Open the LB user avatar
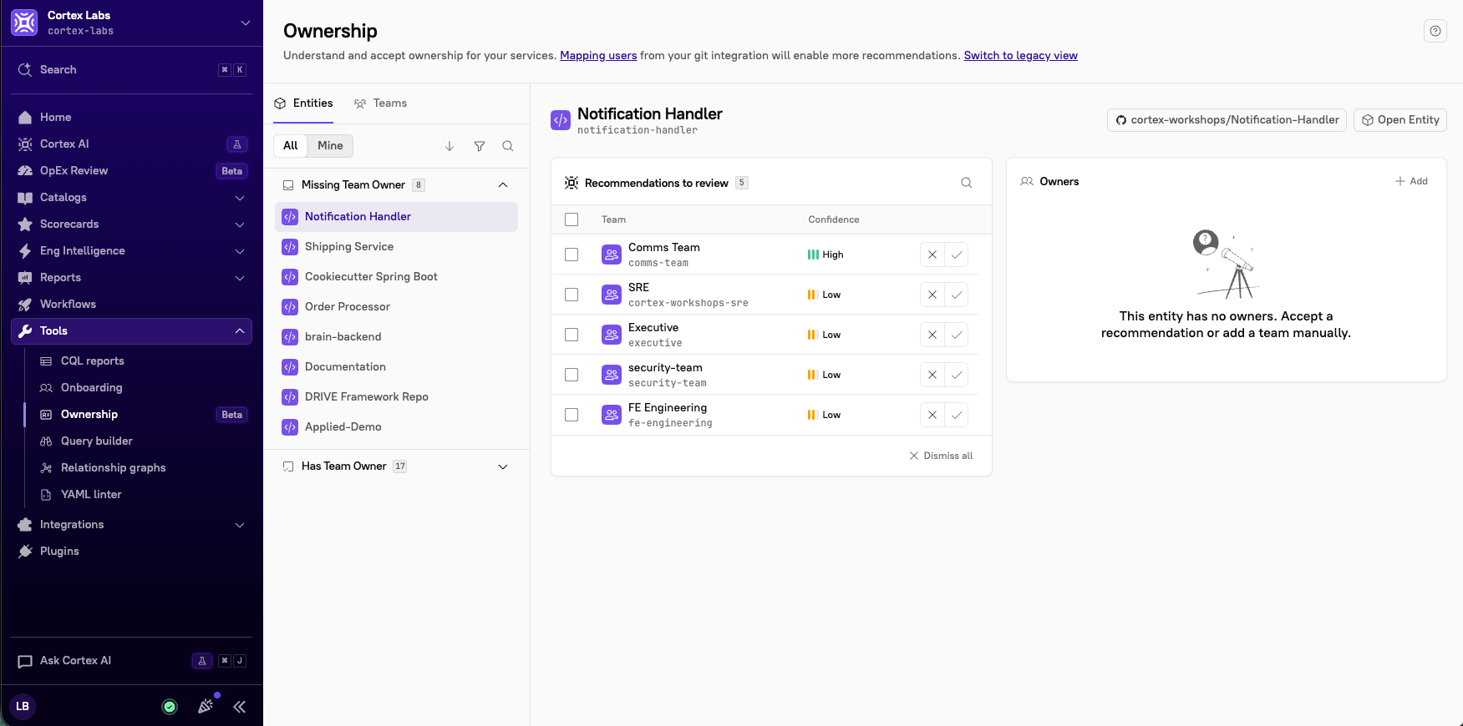This screenshot has width=1463, height=726. (x=23, y=706)
